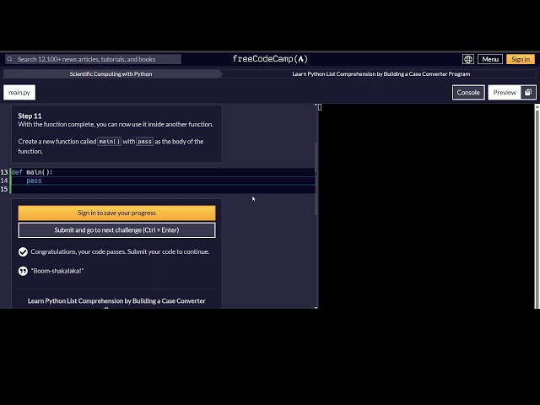Toggle the Preview pane
This screenshot has height=405, width=540.
coord(505,92)
